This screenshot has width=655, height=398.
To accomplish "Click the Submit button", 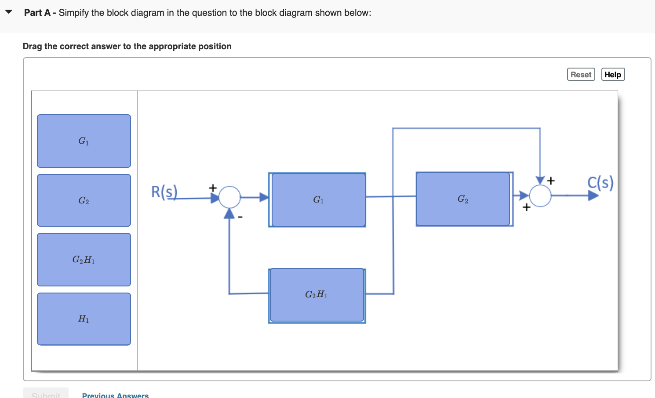I will pyautogui.click(x=46, y=394).
